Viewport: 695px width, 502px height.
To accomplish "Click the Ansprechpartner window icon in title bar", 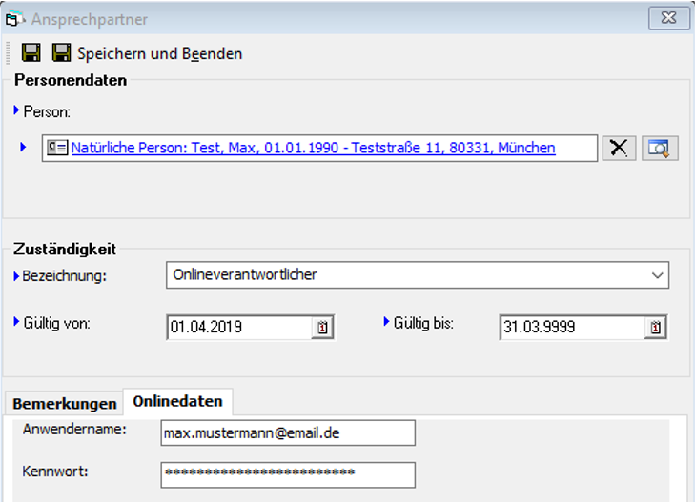I will (14, 19).
